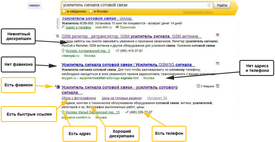This screenshot has height=142, width=275.
Task: Tick the "в Москве" checkbox
Action: [x=91, y=12]
